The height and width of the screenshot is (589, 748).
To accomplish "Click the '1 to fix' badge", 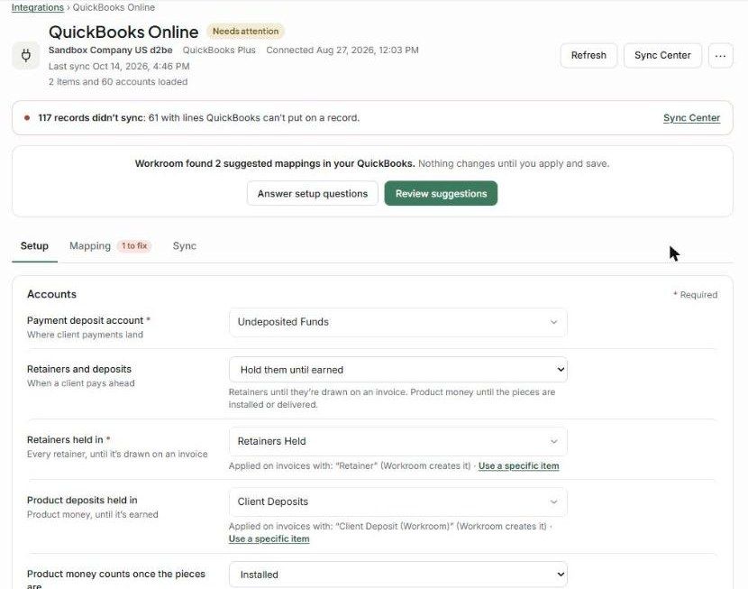I will click(134, 246).
